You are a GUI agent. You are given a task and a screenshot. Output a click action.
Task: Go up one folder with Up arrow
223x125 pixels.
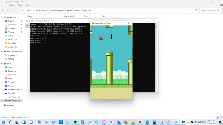(x=17, y=10)
